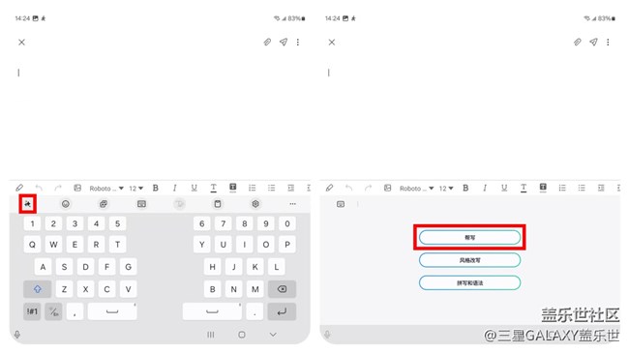The height and width of the screenshot is (353, 629).
Task: Toggle italic I in keyboard screen toolbar
Action: (174, 188)
